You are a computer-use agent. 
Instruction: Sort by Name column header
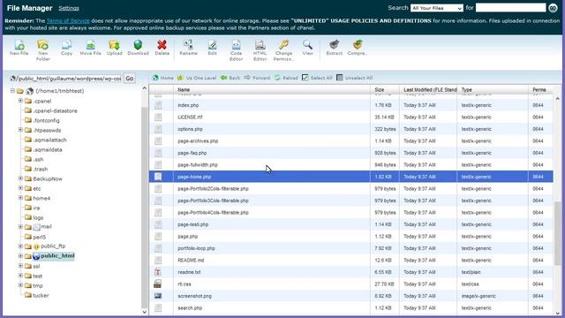click(x=272, y=90)
